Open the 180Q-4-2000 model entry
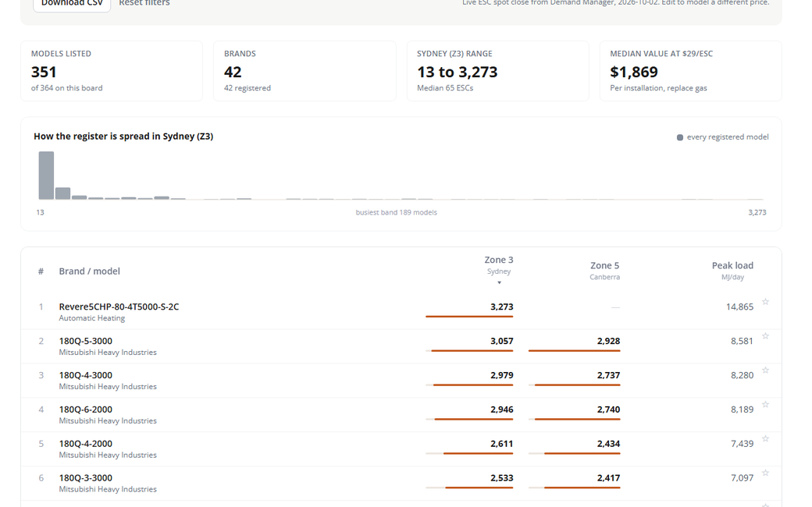This screenshot has height=507, width=812. pyautogui.click(x=85, y=443)
